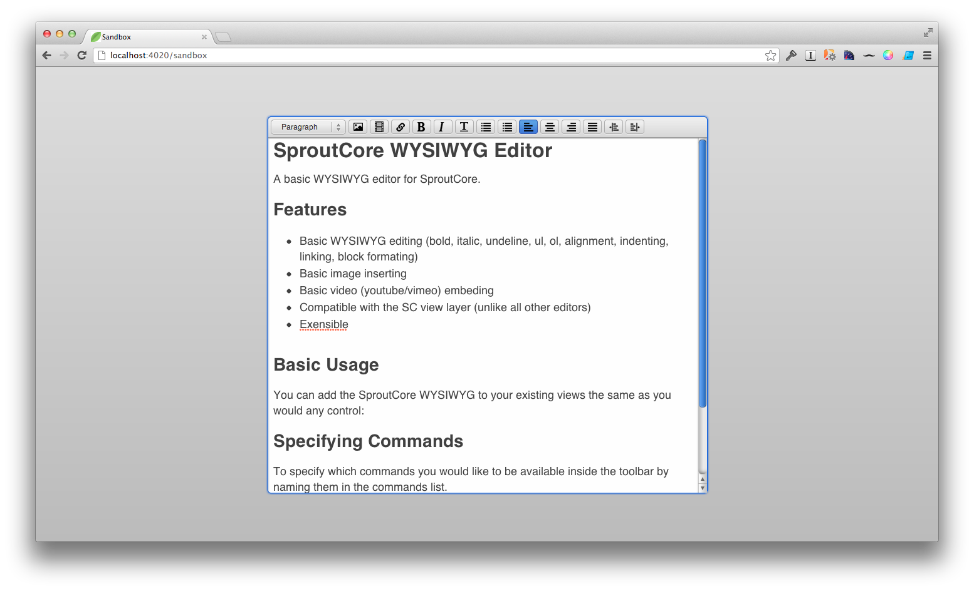Reload the sandbox page
The width and height of the screenshot is (974, 591).
pos(81,55)
